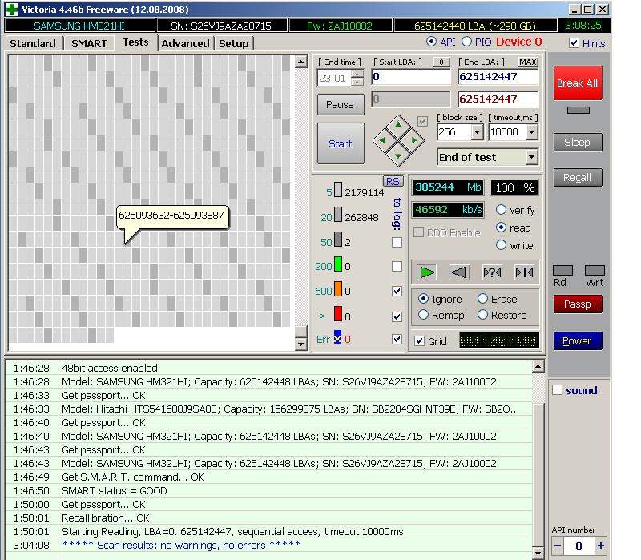
Task: Click the jump-to-unknown-sector ▶?◀ icon
Action: coord(492,272)
